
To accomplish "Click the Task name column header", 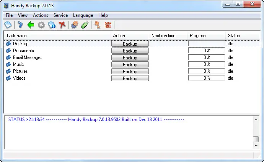I will (x=57, y=36).
